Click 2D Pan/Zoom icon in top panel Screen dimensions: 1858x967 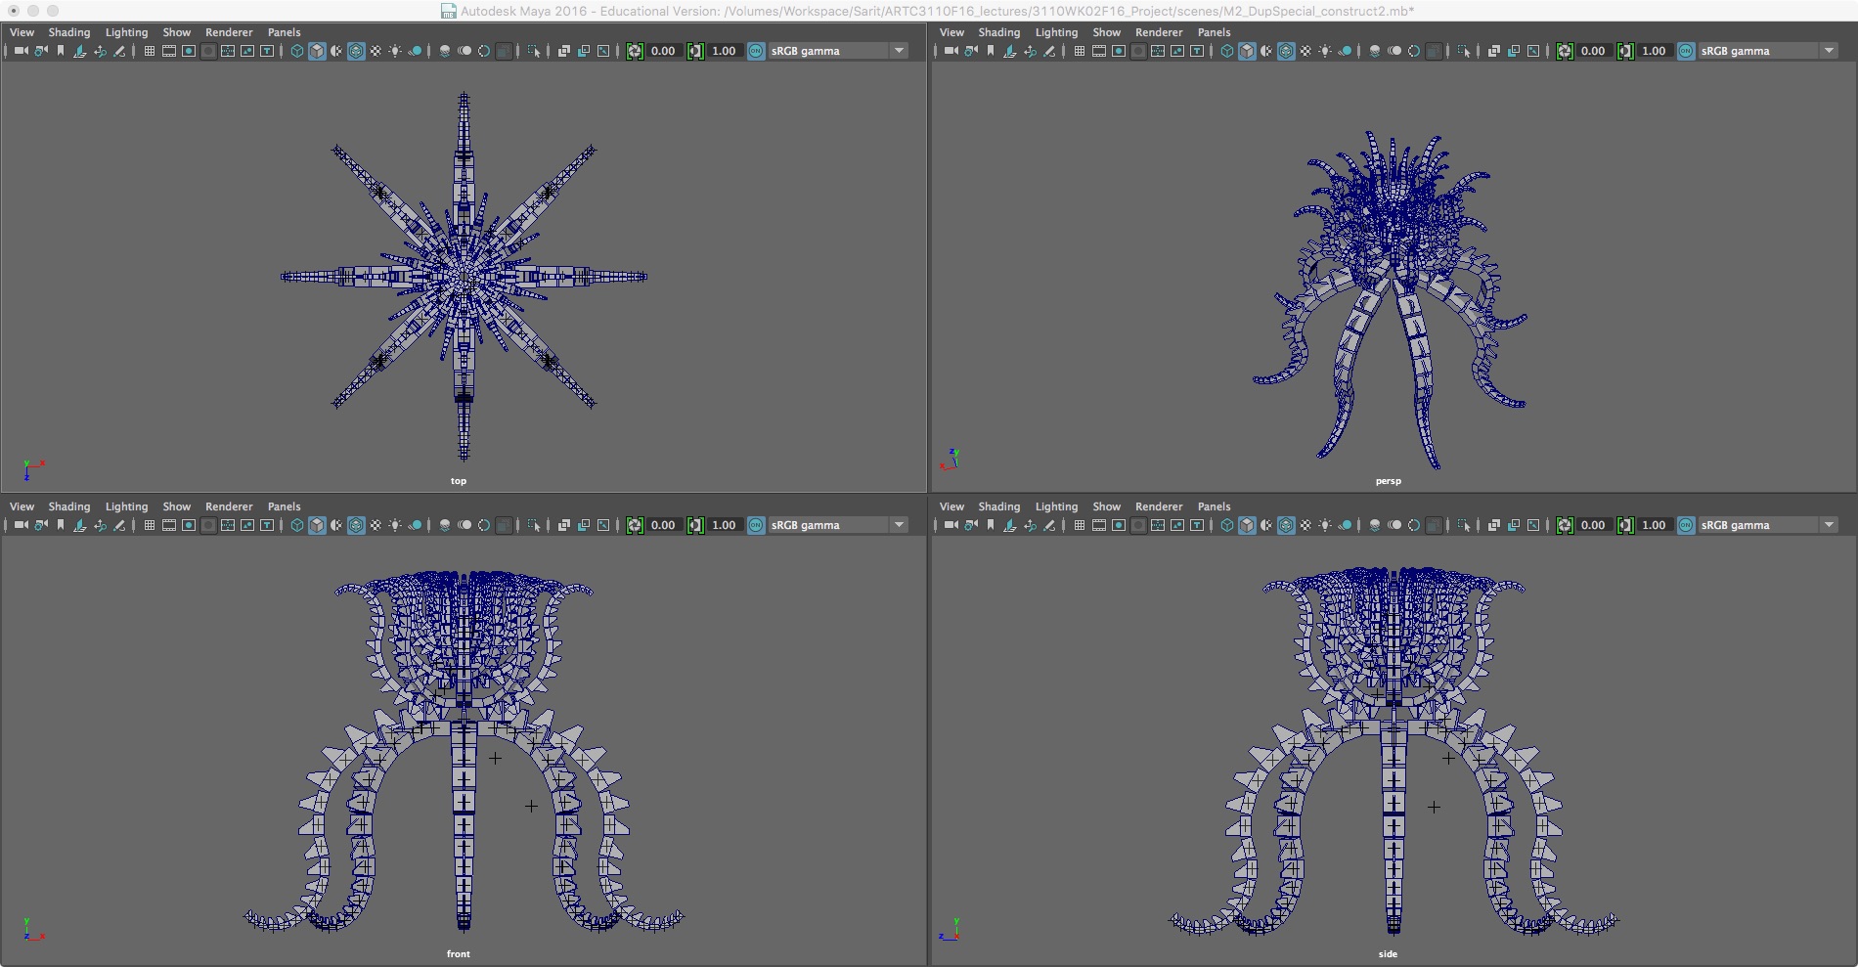point(100,51)
